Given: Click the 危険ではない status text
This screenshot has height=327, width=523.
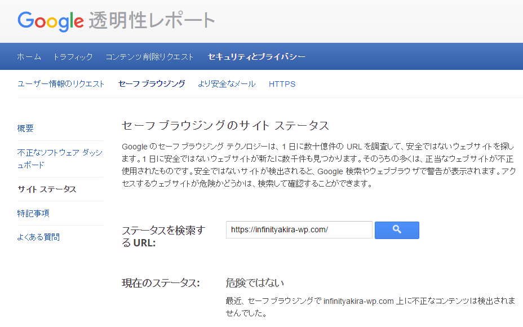Looking at the screenshot, I should (255, 283).
